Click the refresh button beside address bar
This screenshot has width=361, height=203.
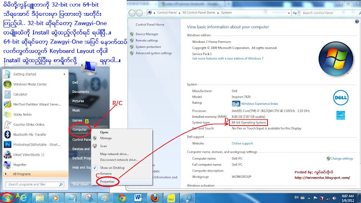[x=295, y=13]
